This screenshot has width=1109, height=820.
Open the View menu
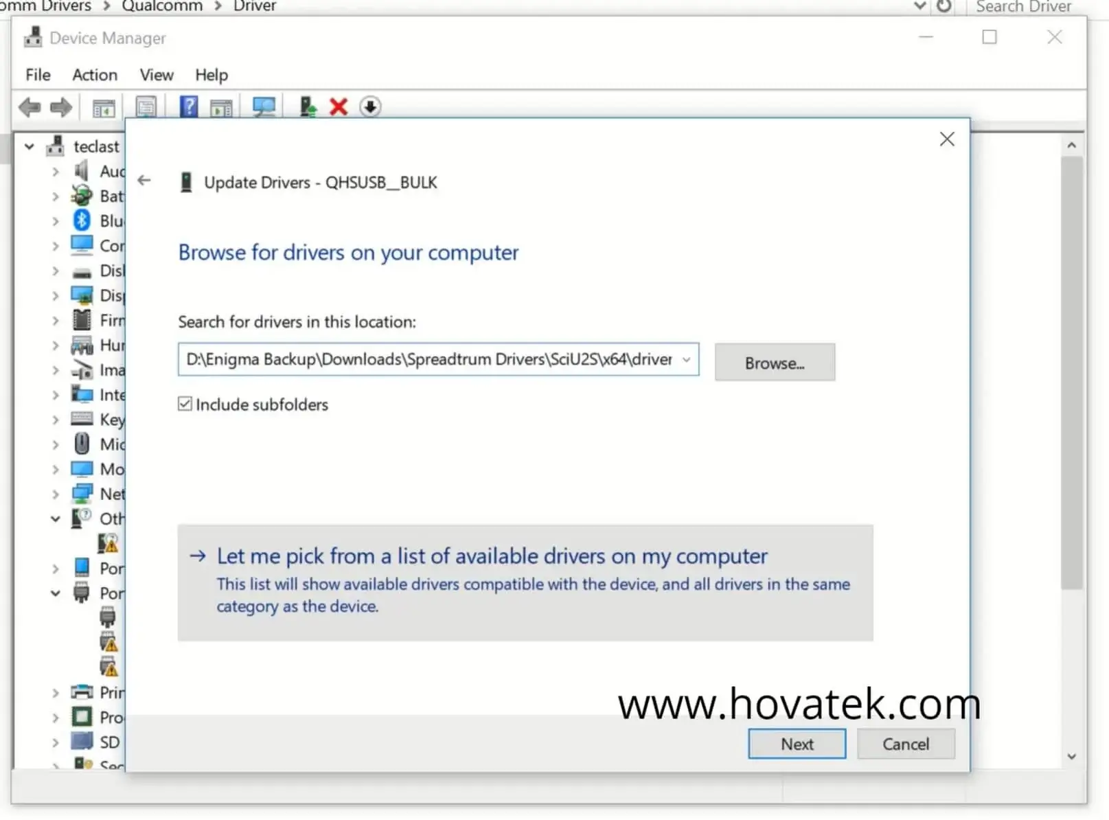pyautogui.click(x=156, y=75)
